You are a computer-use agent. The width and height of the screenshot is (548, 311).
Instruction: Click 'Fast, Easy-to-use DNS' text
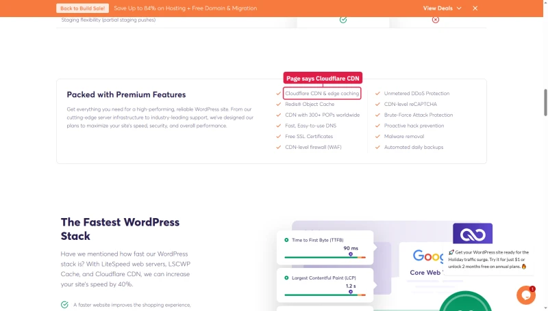pos(311,126)
